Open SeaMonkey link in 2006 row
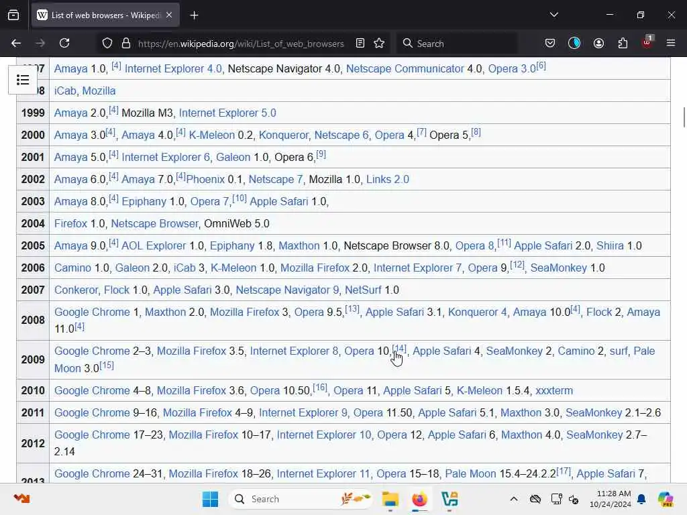This screenshot has width=687, height=515. pos(559,268)
